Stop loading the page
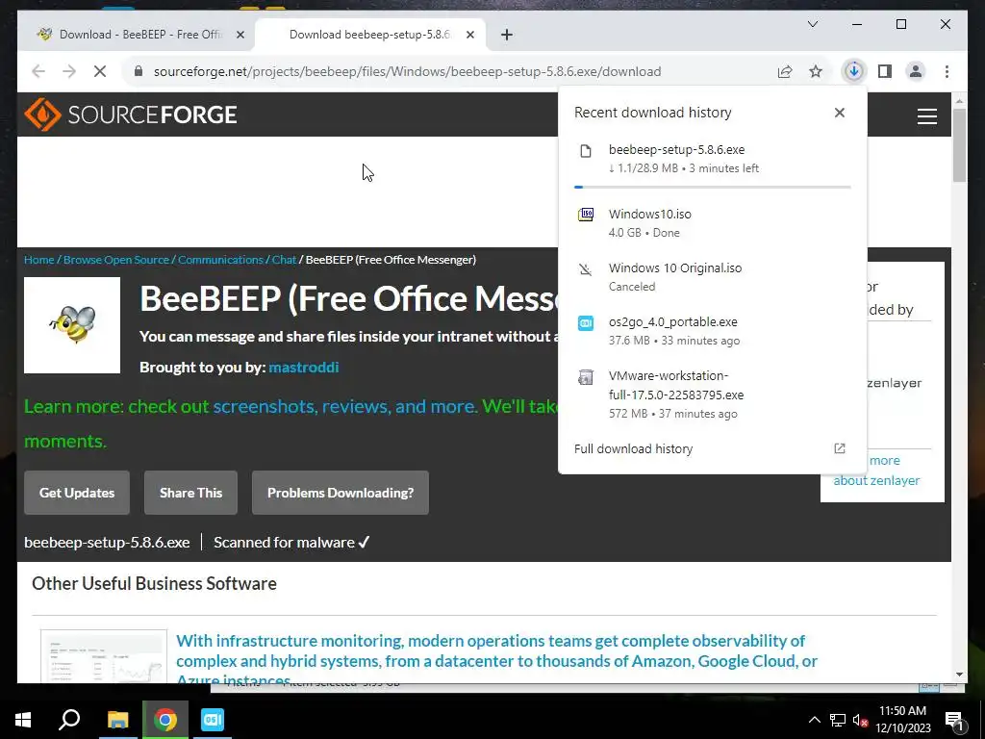Image resolution: width=985 pixels, height=739 pixels. click(x=100, y=71)
